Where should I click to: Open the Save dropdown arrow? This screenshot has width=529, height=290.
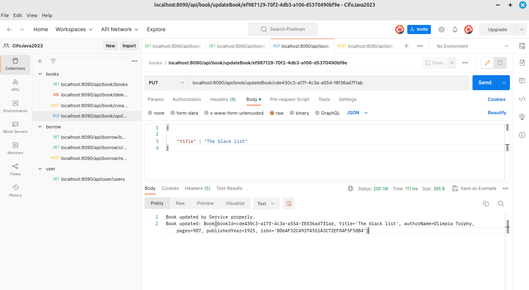tap(452, 63)
